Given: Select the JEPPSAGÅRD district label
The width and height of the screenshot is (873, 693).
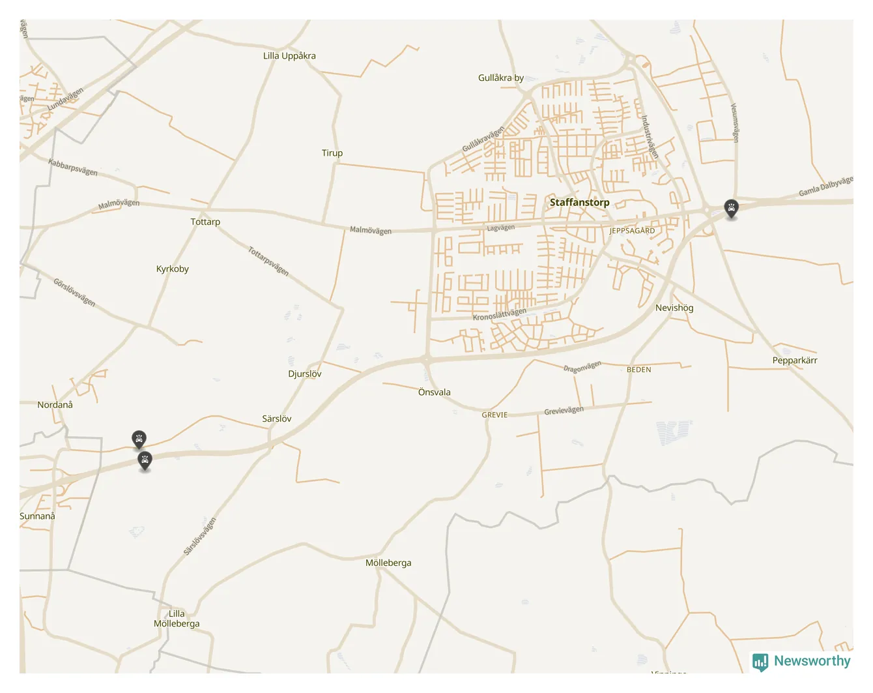Looking at the screenshot, I should [x=632, y=231].
